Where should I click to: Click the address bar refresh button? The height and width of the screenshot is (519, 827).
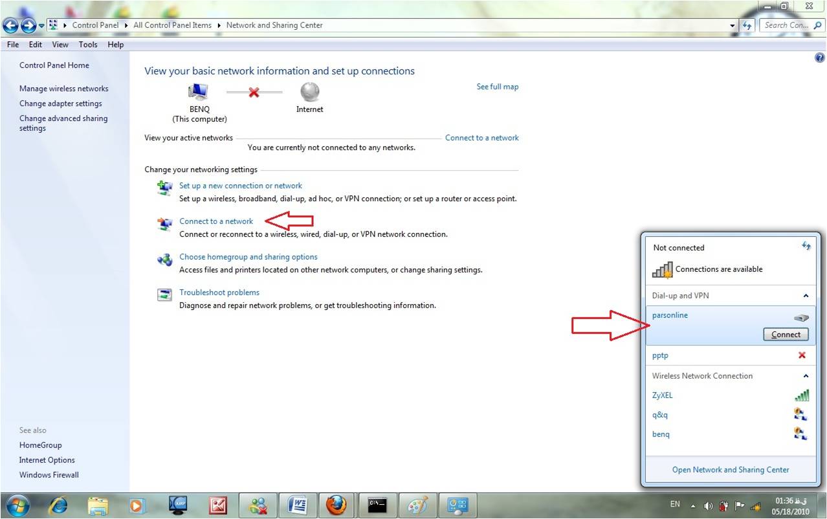click(748, 26)
